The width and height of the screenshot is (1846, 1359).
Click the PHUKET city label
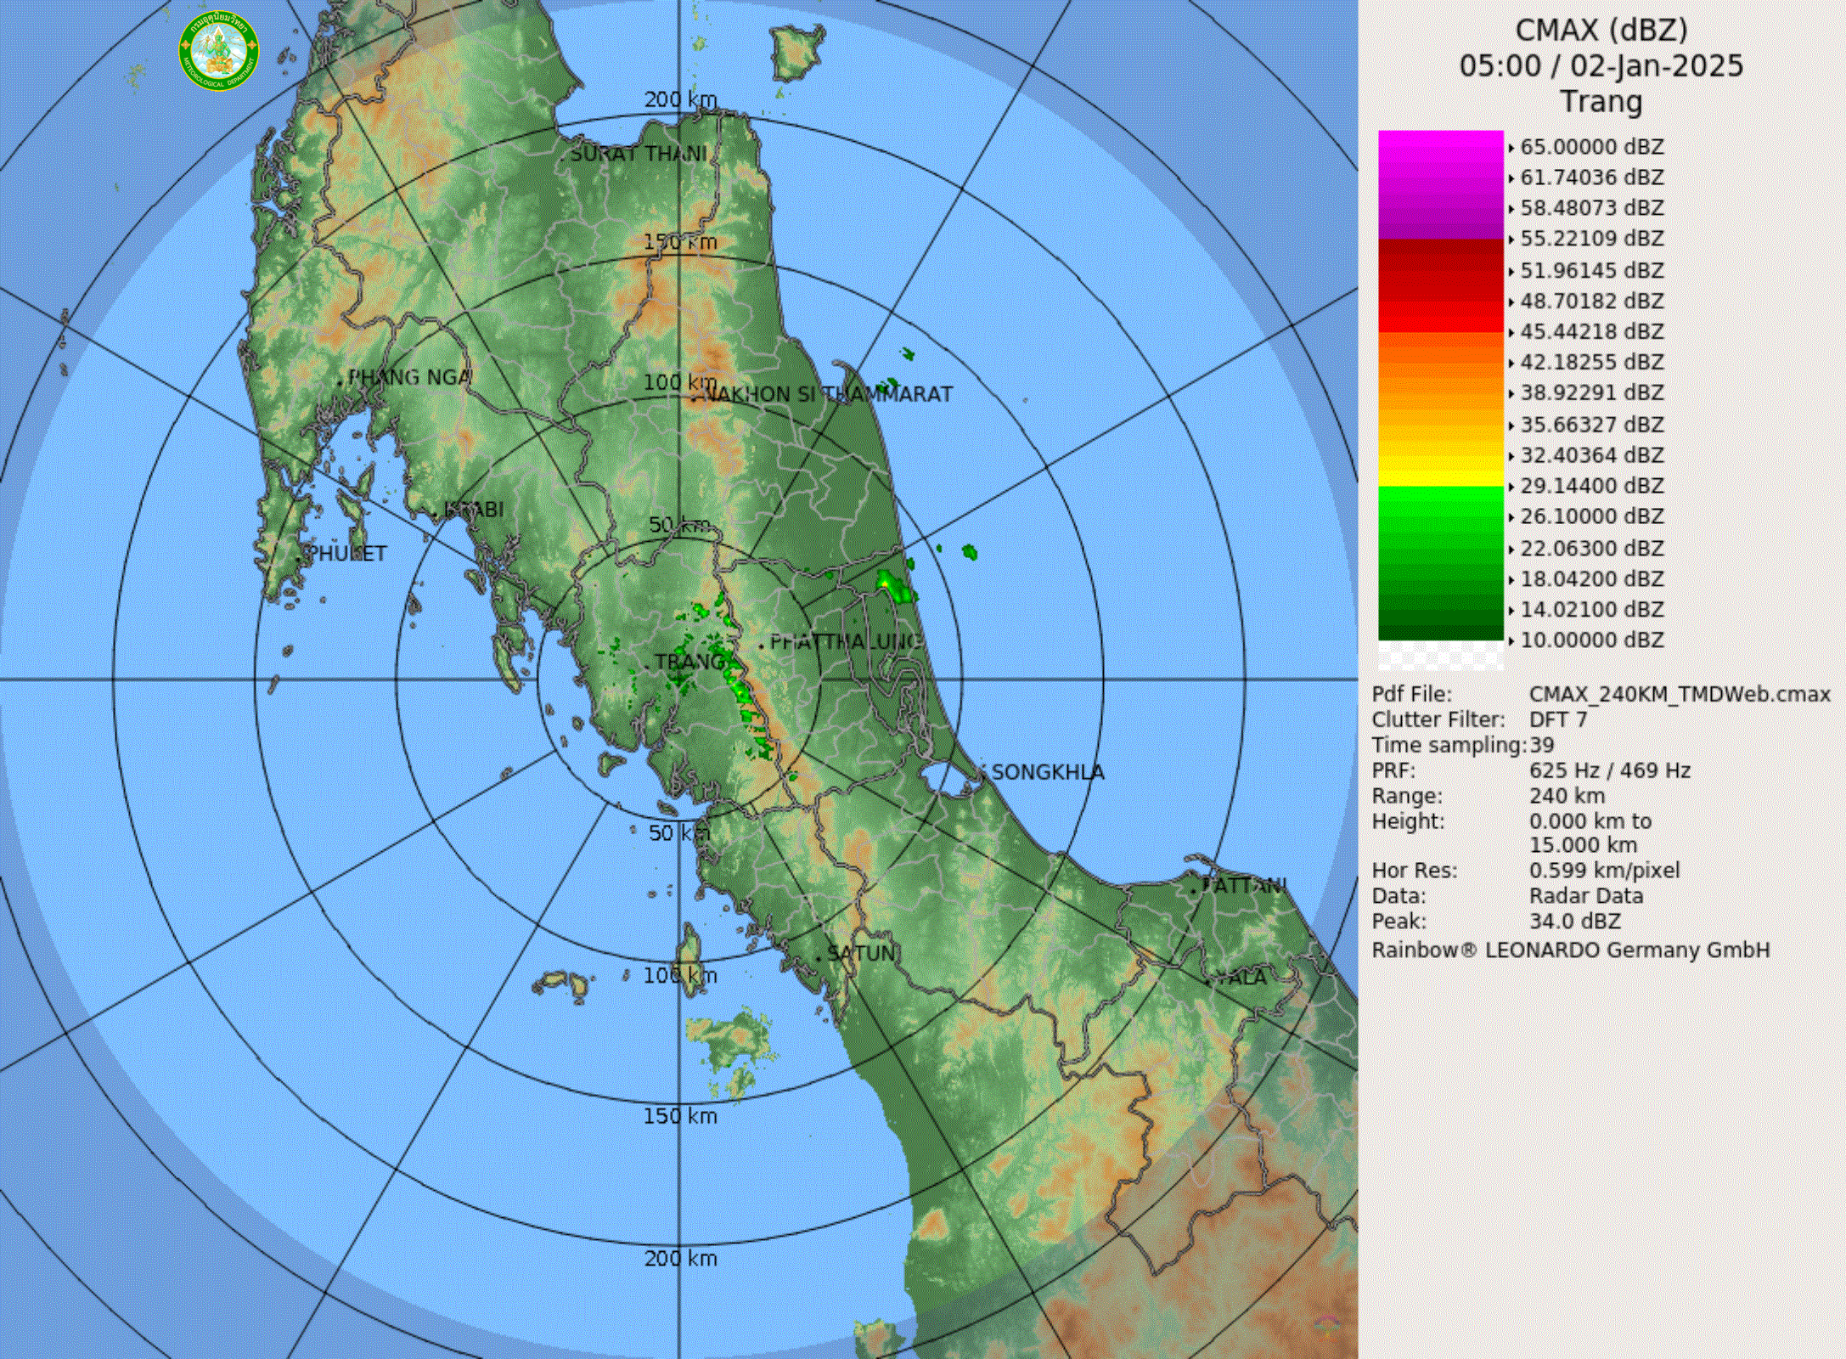point(346,554)
